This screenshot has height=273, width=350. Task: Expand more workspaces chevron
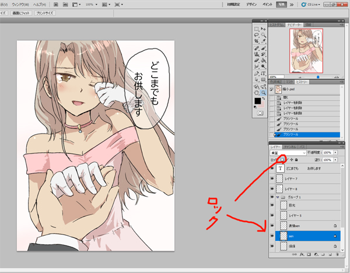(292, 5)
